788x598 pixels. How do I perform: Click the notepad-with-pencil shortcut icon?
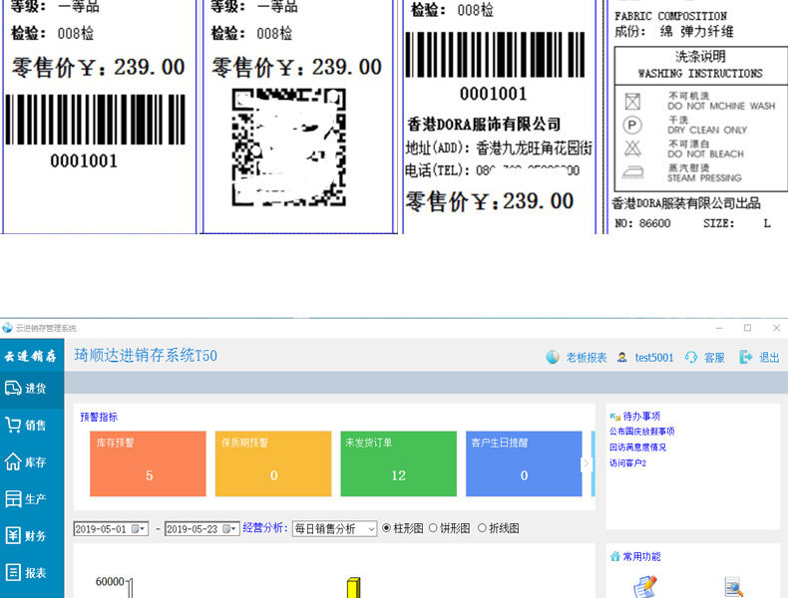point(644,587)
